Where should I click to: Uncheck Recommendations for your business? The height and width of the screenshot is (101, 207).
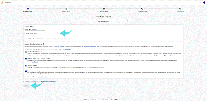[x=26, y=71]
